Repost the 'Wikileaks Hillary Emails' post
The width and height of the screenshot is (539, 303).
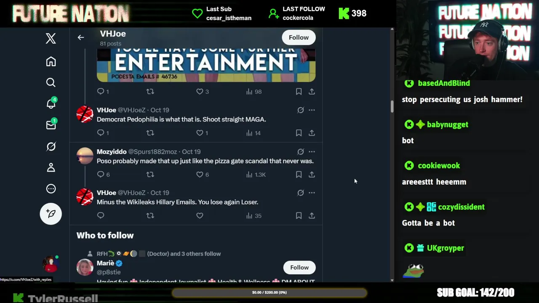150,215
